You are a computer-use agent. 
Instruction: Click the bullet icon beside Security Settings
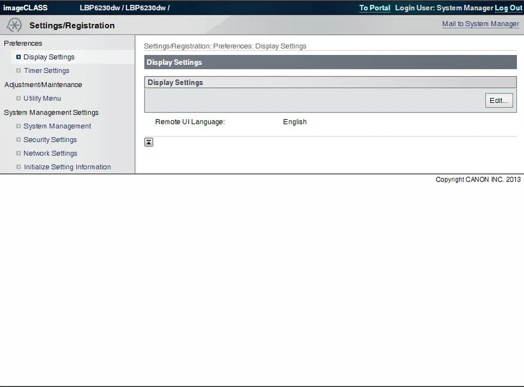pos(19,140)
